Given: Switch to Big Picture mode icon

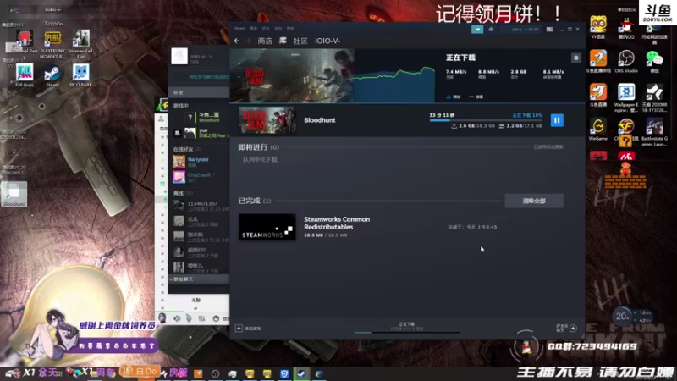Looking at the screenshot, I should pos(549,30).
